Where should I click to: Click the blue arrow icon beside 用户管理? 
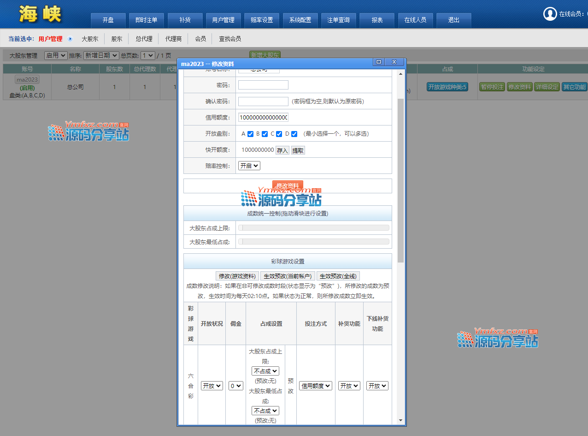70,39
